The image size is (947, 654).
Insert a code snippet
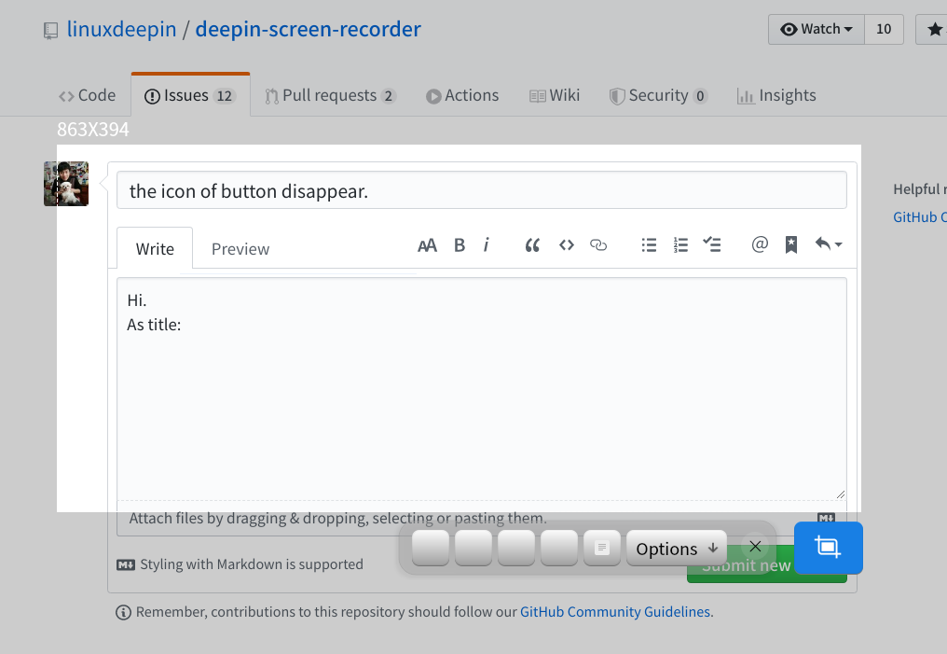click(566, 244)
